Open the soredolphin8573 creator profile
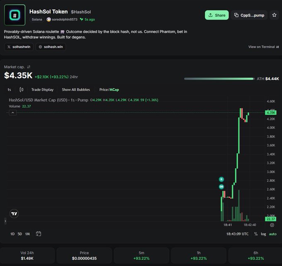 (x=62, y=19)
